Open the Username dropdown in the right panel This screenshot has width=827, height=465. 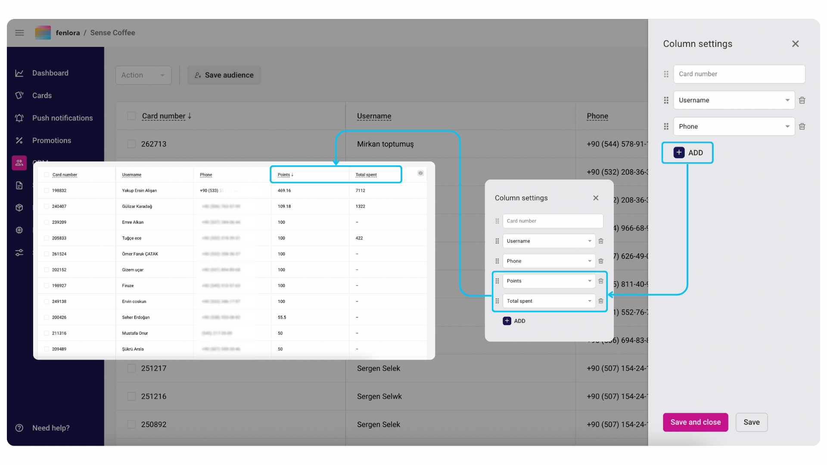click(734, 100)
